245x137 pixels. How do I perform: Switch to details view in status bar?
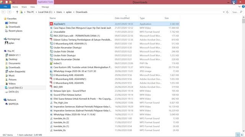pos(238,135)
